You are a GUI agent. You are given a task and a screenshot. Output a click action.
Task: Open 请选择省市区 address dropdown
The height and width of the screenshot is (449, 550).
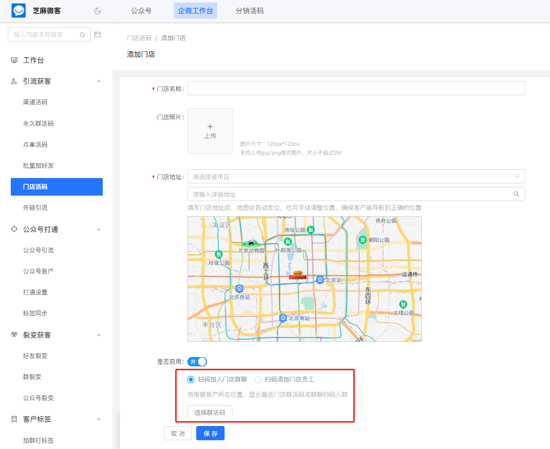356,176
